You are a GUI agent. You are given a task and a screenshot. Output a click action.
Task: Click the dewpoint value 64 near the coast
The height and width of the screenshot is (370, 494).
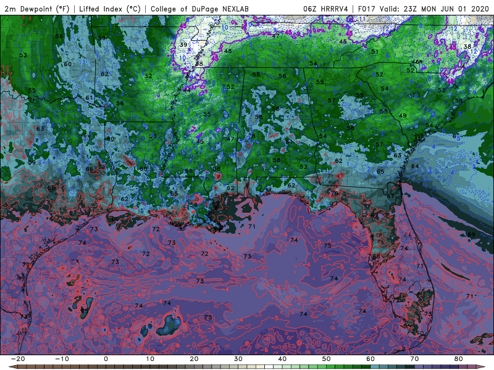[x=415, y=166]
